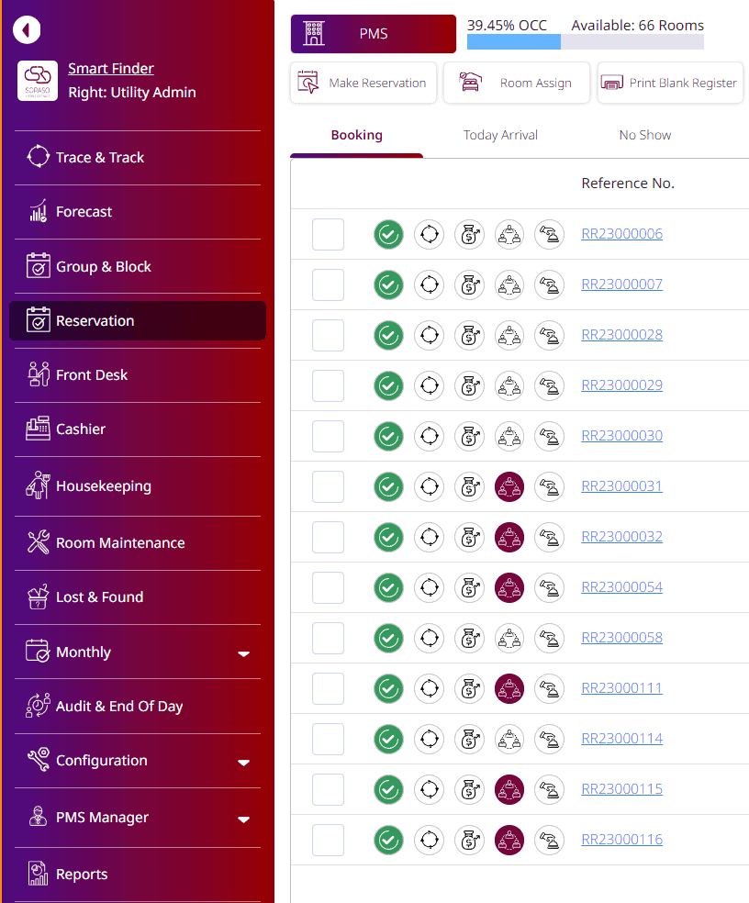Image resolution: width=749 pixels, height=903 pixels.
Task: Expand the PMS Manager dropdown arrow
Action: 244,819
